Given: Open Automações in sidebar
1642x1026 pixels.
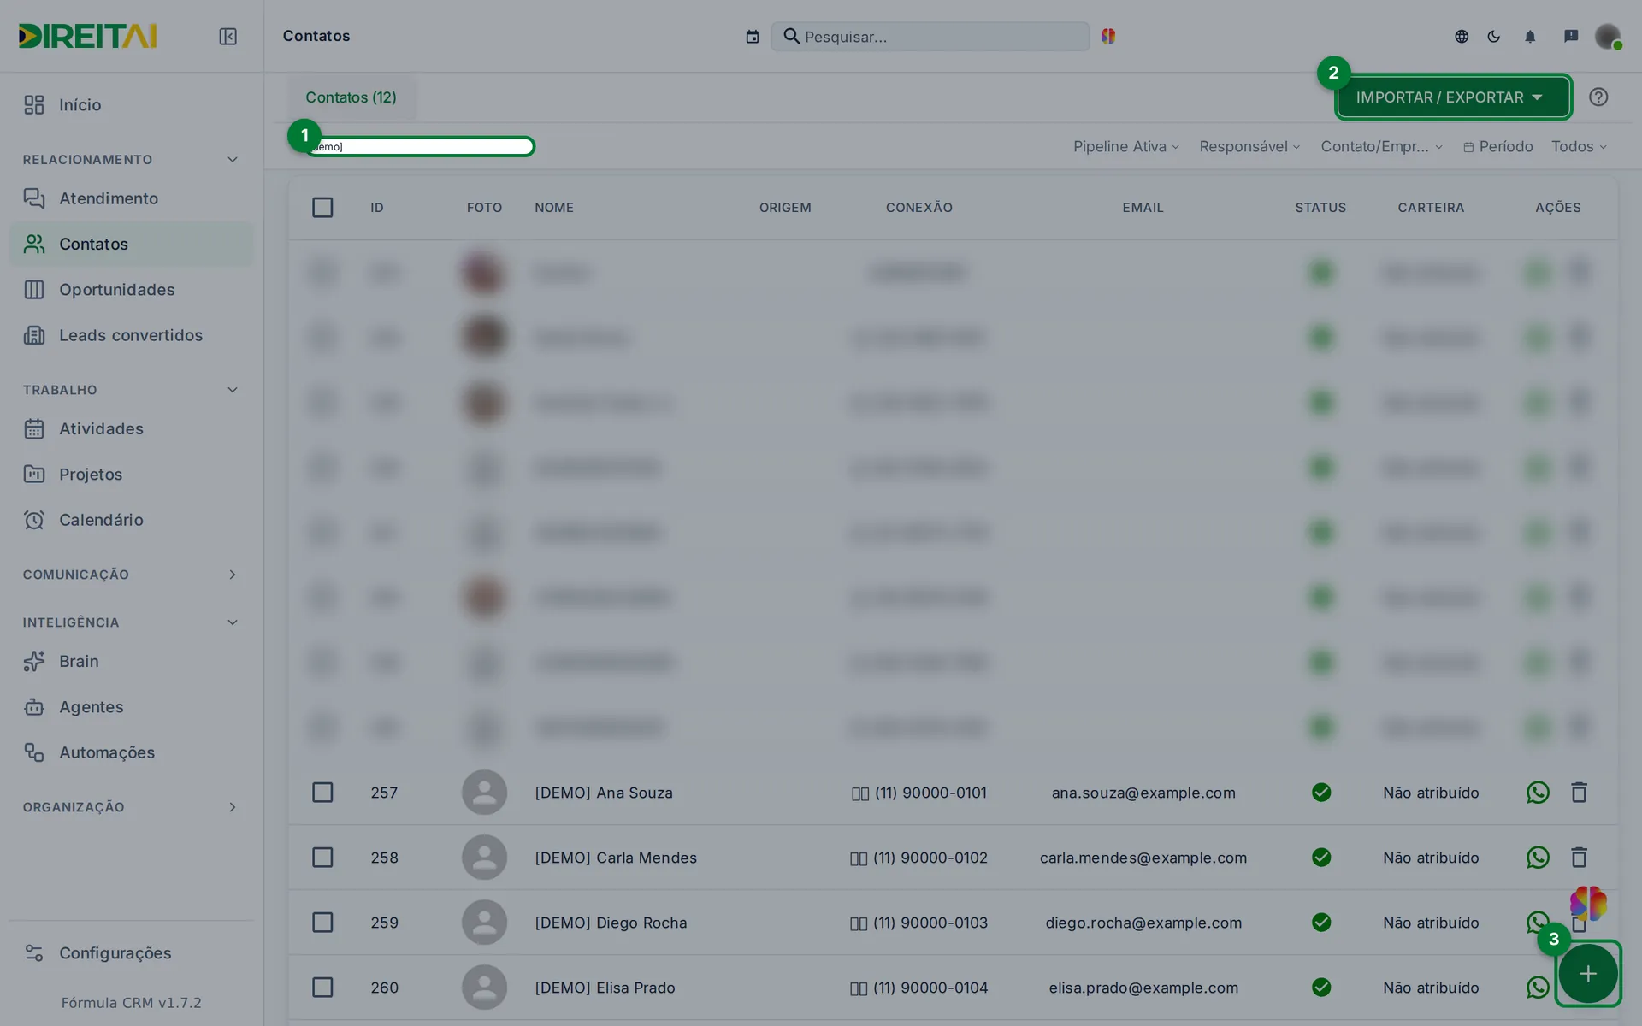Looking at the screenshot, I should (131, 752).
